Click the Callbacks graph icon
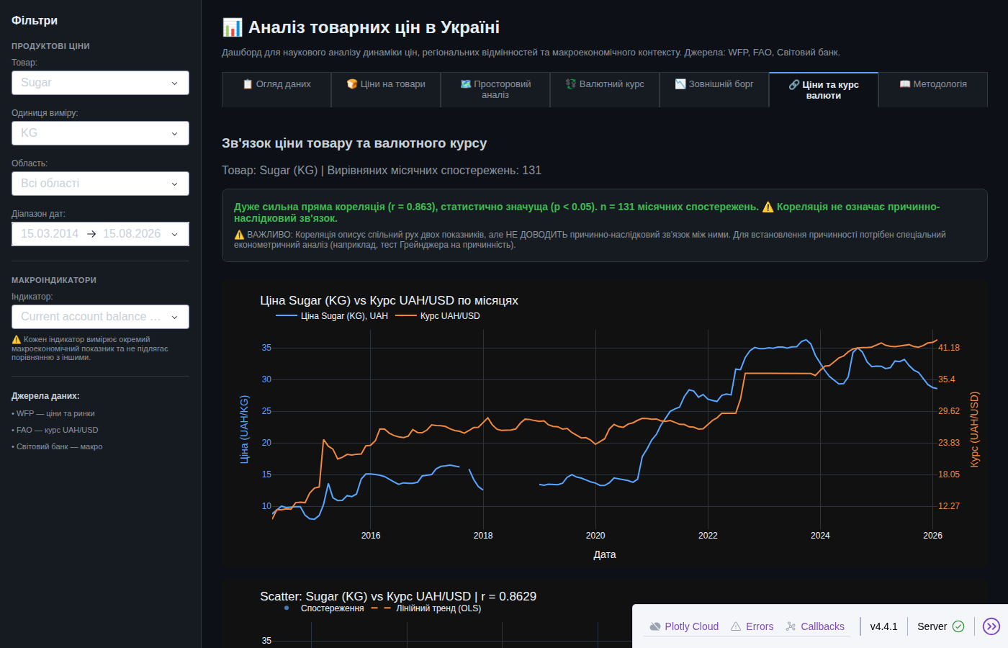 pos(791,626)
